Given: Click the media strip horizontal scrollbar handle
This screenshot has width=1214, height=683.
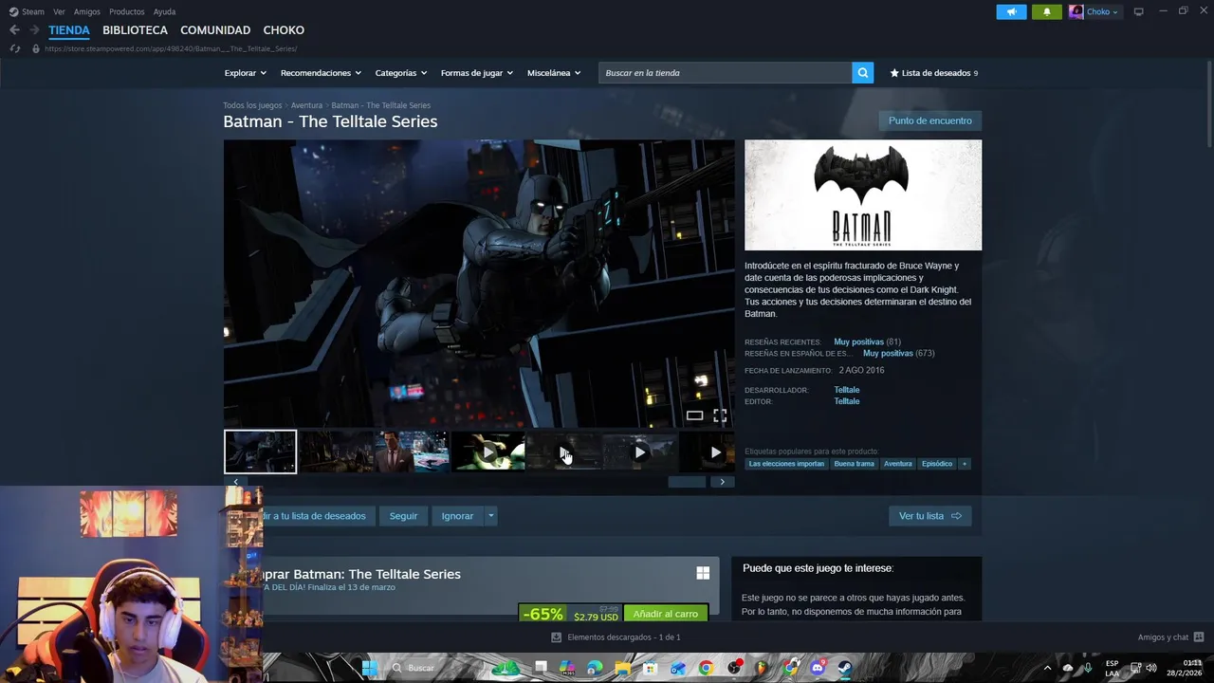Looking at the screenshot, I should pyautogui.click(x=687, y=482).
